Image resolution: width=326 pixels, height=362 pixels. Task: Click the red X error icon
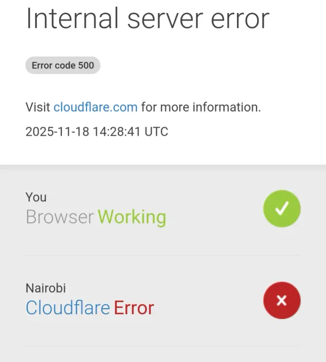pyautogui.click(x=281, y=301)
